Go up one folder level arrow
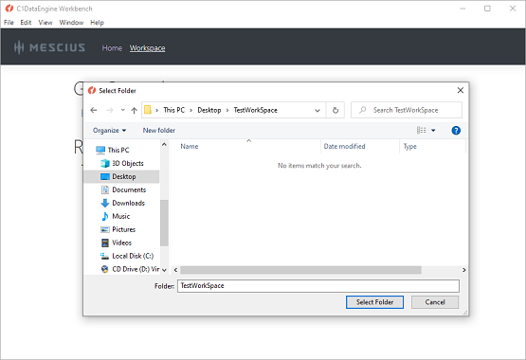Image resolution: width=526 pixels, height=360 pixels. (x=135, y=110)
